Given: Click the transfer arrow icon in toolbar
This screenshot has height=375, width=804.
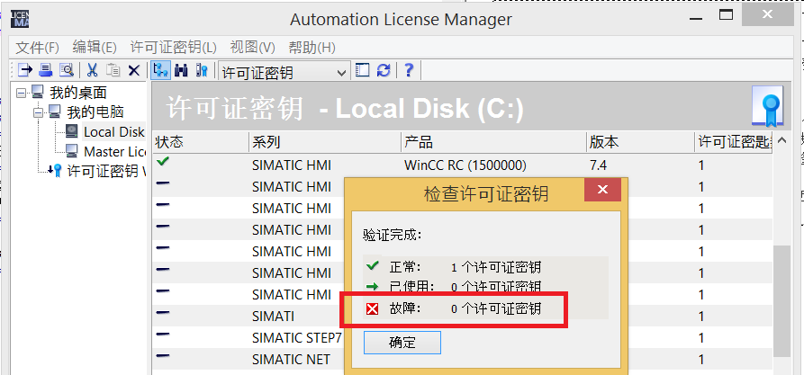Looking at the screenshot, I should [x=25, y=70].
